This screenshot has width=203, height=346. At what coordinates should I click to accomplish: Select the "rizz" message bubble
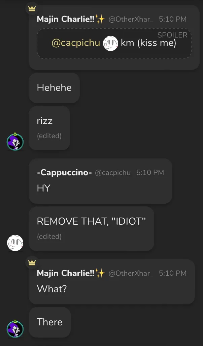coord(49,128)
